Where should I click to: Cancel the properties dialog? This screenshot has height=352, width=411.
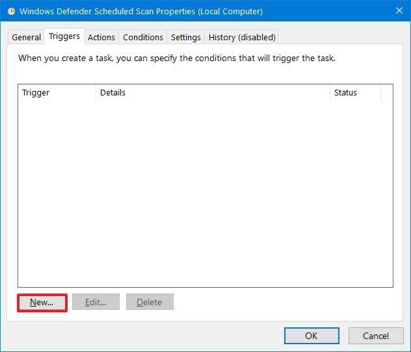pyautogui.click(x=376, y=336)
